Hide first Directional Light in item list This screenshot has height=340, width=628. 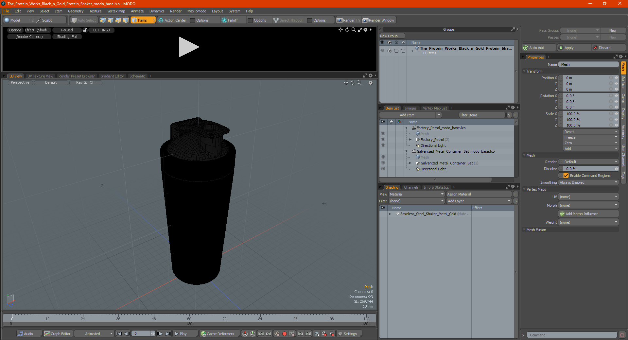383,145
